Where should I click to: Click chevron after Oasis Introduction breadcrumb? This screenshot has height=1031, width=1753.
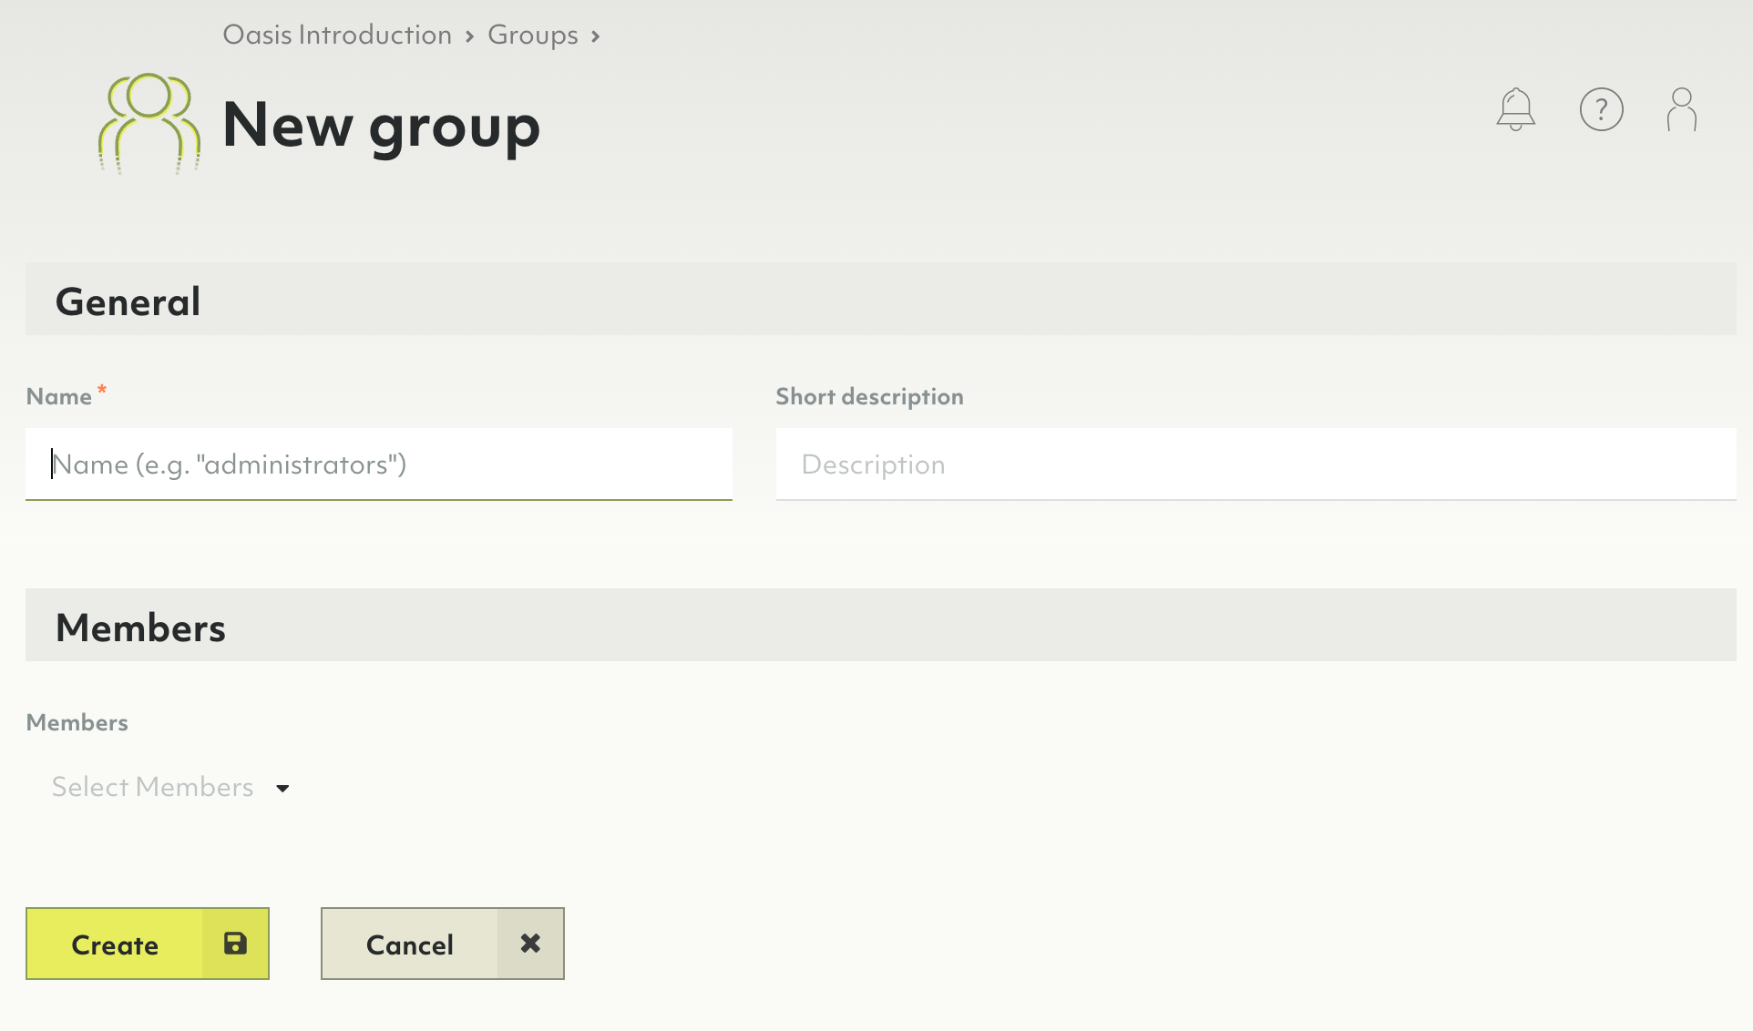[470, 36]
